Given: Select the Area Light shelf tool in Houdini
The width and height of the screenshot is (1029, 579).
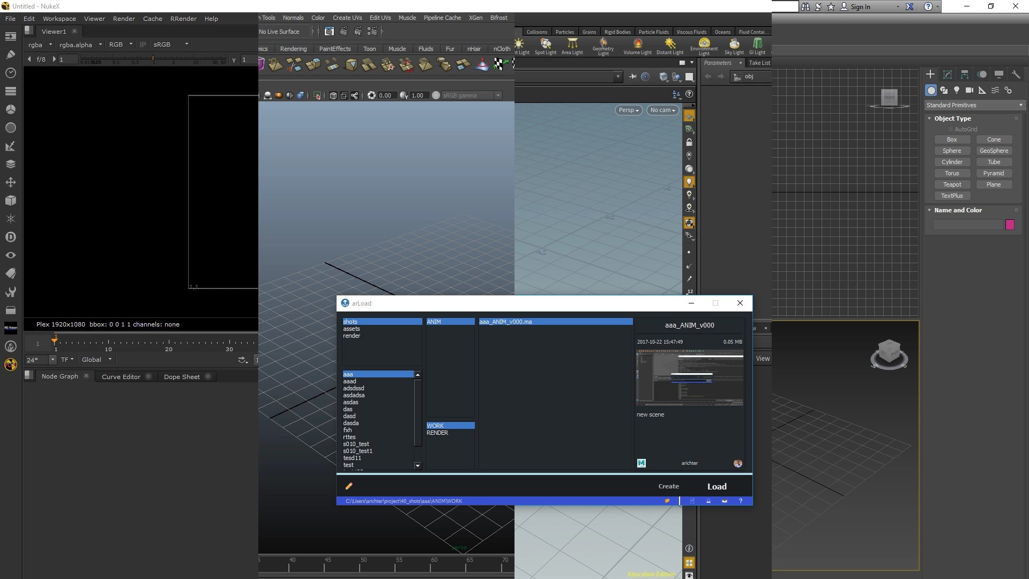Looking at the screenshot, I should coord(572,46).
